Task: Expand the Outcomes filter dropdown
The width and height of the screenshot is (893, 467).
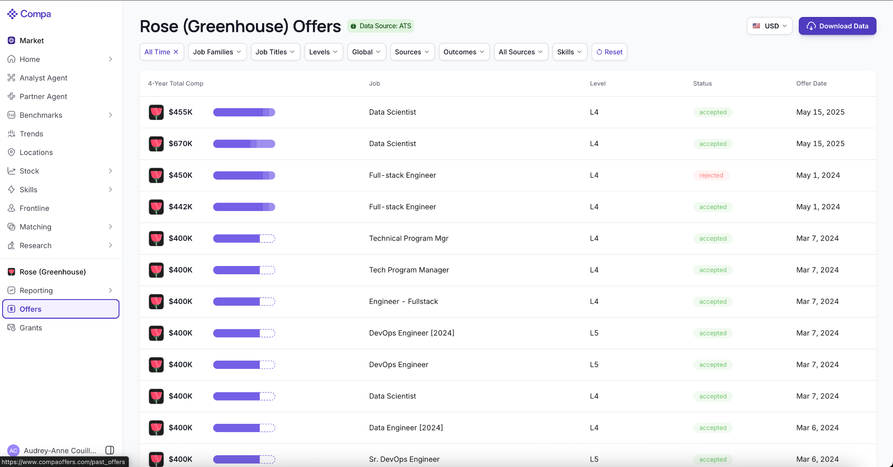Action: (464, 52)
